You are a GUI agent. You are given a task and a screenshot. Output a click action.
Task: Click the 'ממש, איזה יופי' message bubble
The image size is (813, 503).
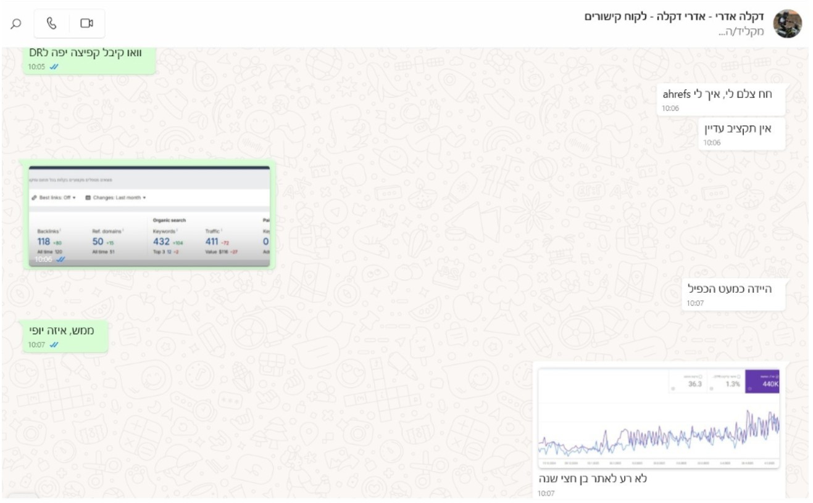[65, 336]
